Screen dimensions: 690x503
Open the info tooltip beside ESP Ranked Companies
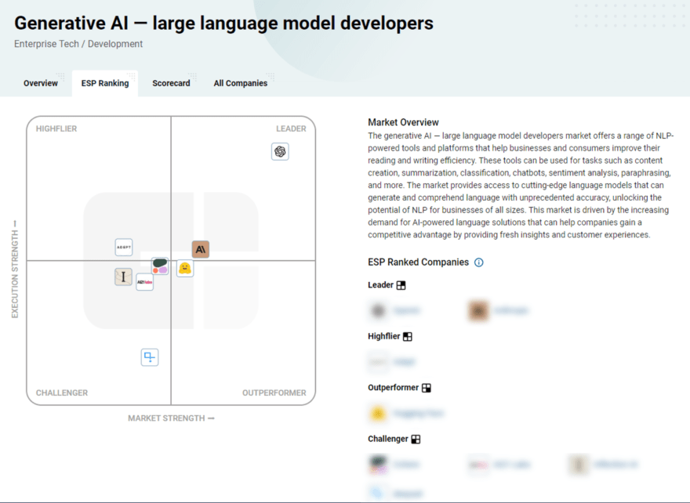479,262
